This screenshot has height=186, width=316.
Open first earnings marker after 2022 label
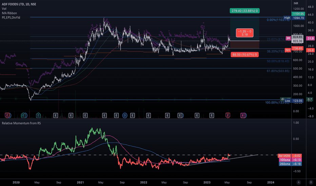pos(148,115)
